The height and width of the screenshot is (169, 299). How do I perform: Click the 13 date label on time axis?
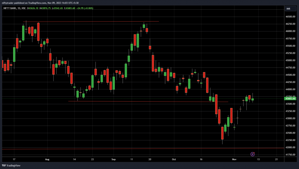[x=258, y=159]
